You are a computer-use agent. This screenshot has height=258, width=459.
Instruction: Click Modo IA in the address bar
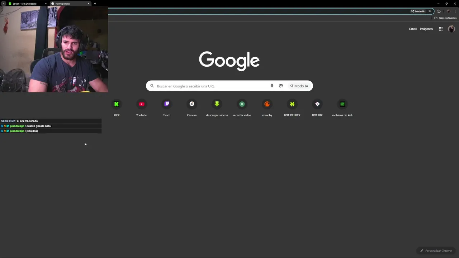pyautogui.click(x=418, y=11)
